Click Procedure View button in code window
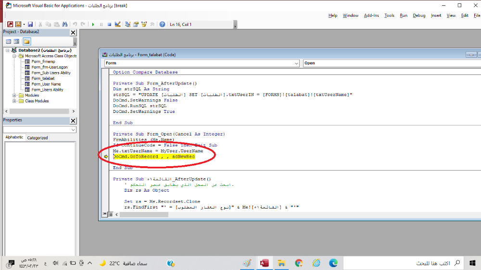This screenshot has height=270, width=481. click(x=105, y=214)
